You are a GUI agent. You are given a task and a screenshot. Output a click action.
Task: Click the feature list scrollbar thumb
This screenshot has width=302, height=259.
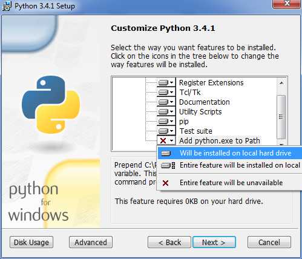281,117
